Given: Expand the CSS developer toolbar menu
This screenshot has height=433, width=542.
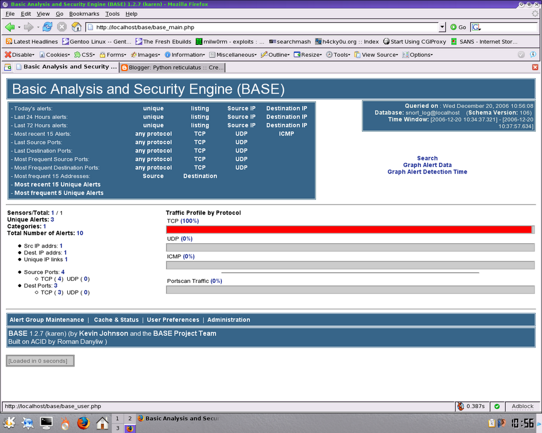Looking at the screenshot, I should pyautogui.click(x=85, y=54).
